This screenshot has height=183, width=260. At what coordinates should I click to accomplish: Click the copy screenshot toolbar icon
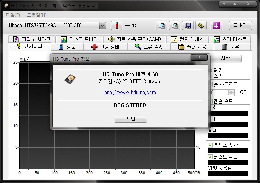point(174,26)
